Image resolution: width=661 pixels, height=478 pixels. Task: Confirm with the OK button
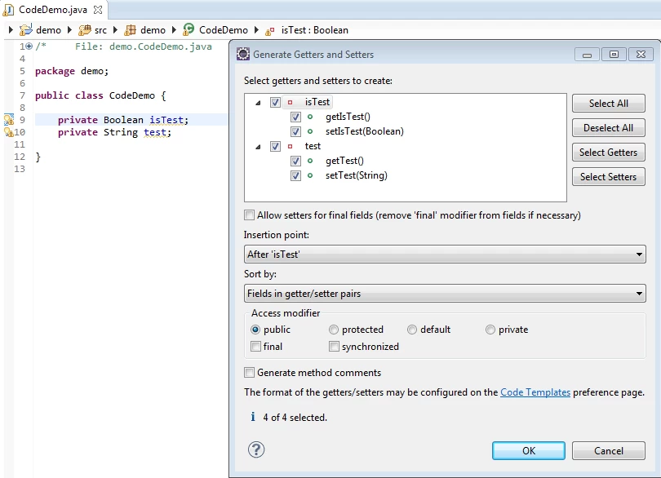coord(529,450)
